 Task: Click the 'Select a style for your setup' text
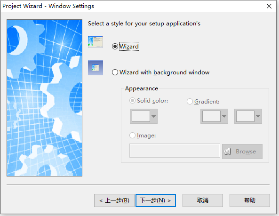coord(144,24)
